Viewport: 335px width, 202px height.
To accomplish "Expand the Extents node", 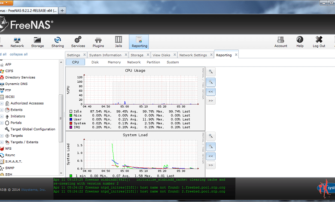I will (2, 110).
